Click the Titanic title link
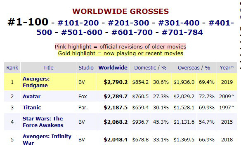 (32, 108)
